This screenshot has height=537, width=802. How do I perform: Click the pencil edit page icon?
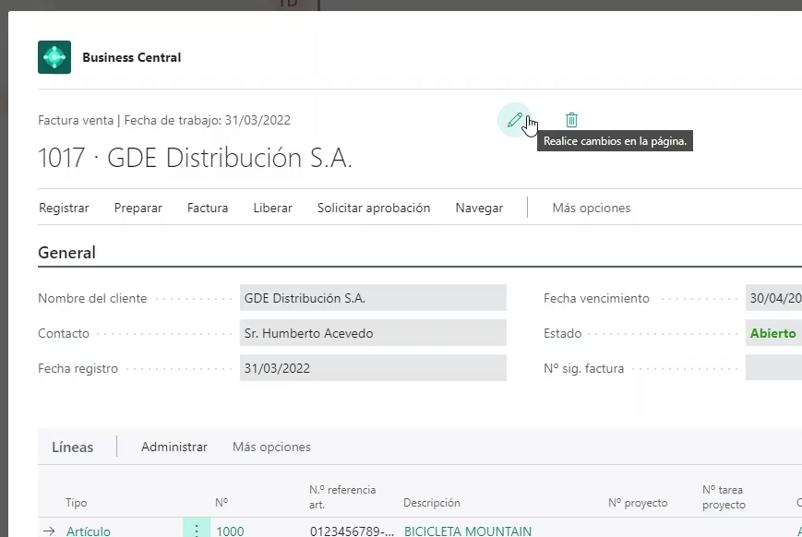point(515,120)
